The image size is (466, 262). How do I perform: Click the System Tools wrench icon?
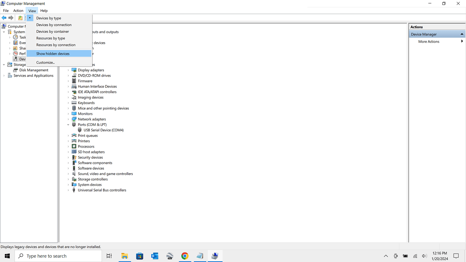tap(10, 32)
